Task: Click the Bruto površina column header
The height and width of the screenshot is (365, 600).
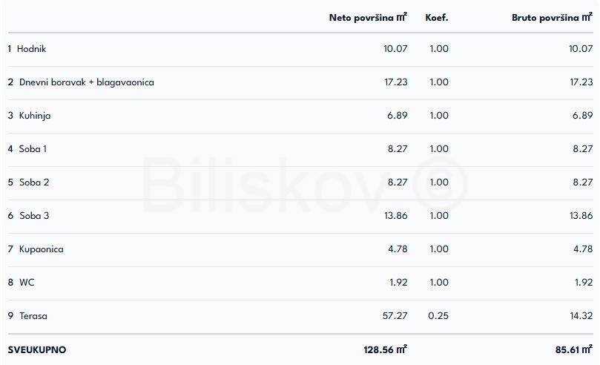Action: point(552,17)
